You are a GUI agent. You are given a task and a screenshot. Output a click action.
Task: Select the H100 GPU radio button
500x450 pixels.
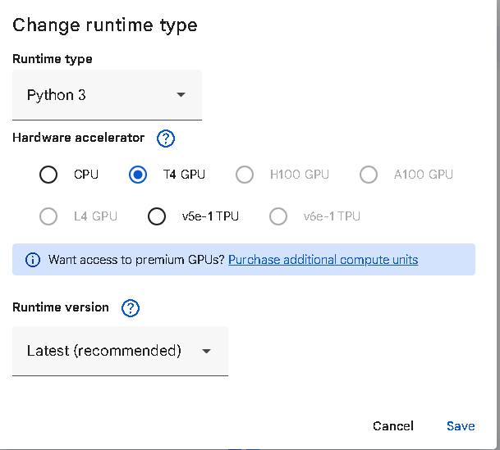coord(245,175)
